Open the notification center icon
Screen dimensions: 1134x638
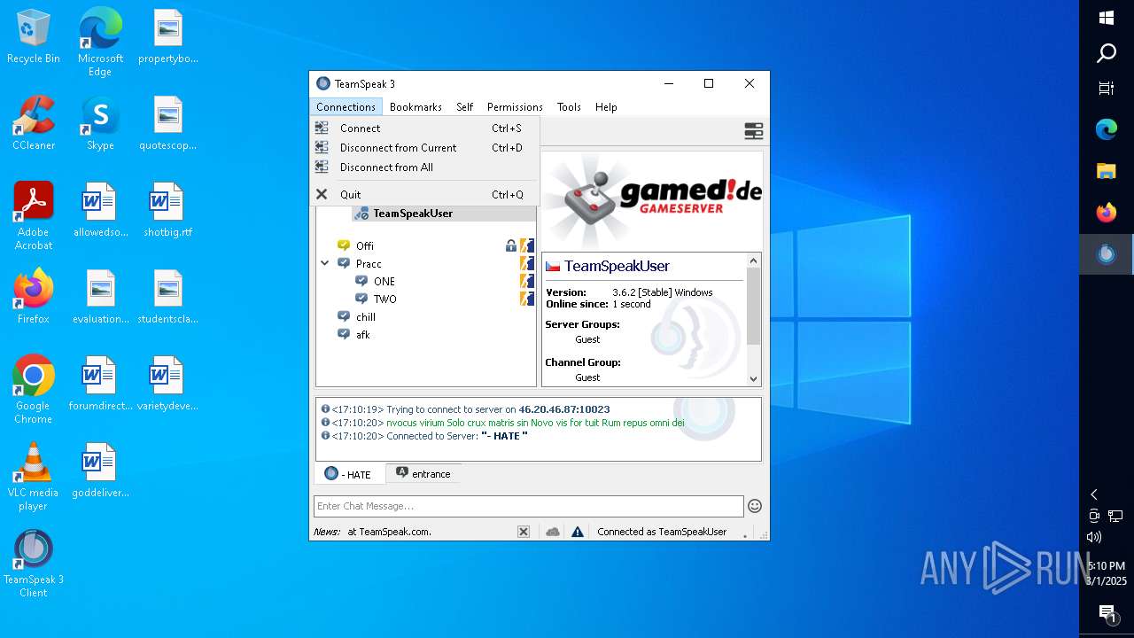(x=1107, y=612)
